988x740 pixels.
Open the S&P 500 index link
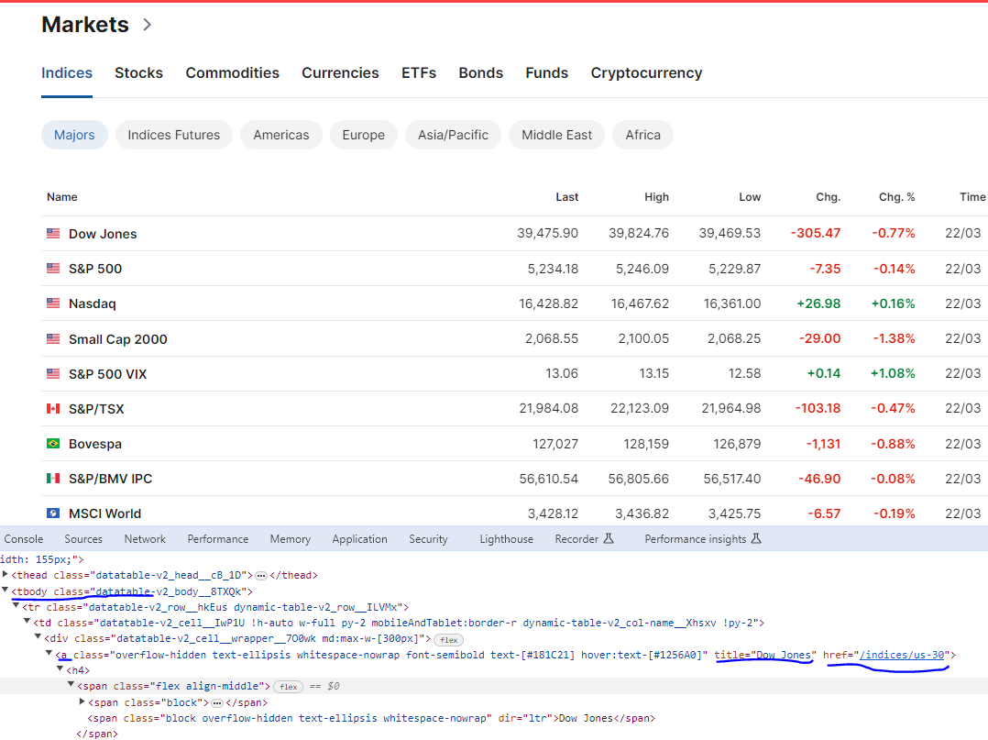click(95, 269)
